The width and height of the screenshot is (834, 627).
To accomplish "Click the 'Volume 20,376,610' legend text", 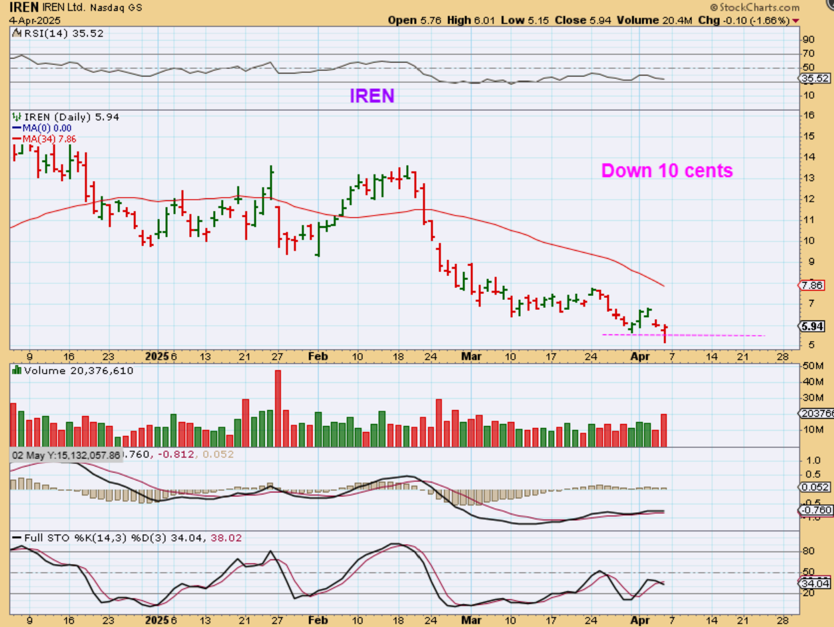I will pyautogui.click(x=78, y=371).
